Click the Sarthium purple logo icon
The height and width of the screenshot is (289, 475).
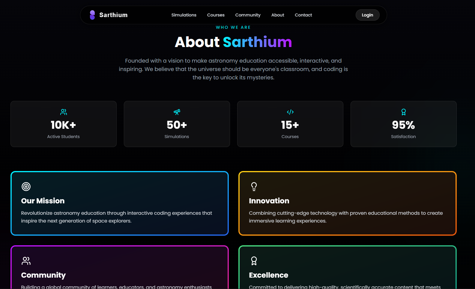(92, 15)
